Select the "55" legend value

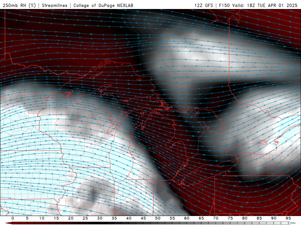(x=172, y=218)
